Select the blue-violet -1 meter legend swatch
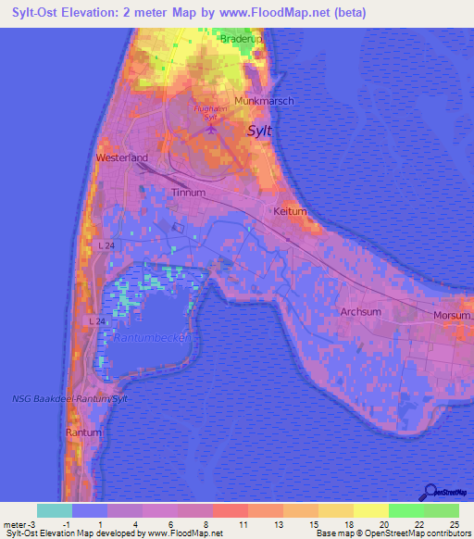 [90, 511]
